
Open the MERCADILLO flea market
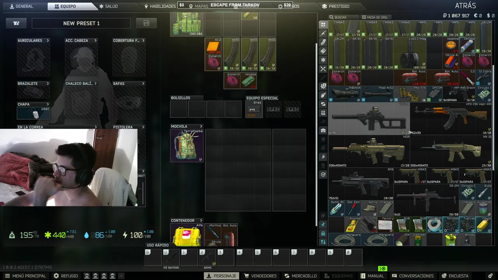pyautogui.click(x=300, y=276)
